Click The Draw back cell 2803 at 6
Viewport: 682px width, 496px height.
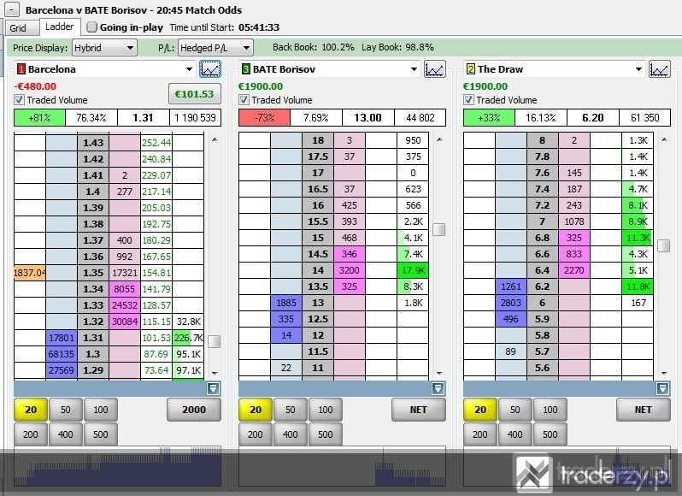511,303
